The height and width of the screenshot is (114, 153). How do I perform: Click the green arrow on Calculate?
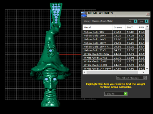click(x=126, y=94)
